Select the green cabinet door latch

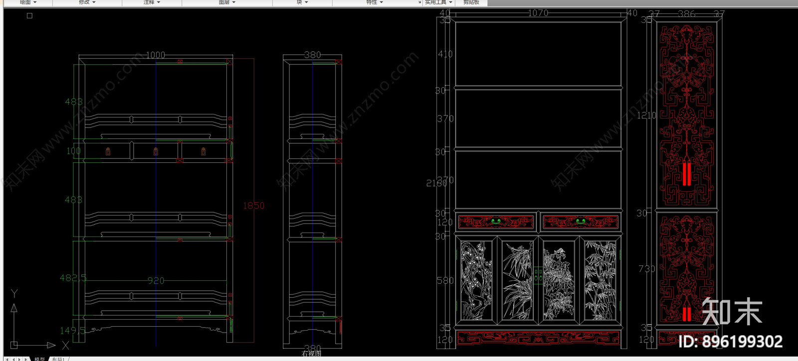[x=538, y=275]
